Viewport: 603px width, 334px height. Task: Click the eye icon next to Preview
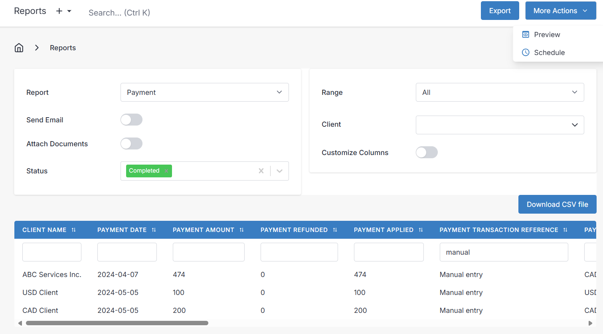[x=525, y=35]
